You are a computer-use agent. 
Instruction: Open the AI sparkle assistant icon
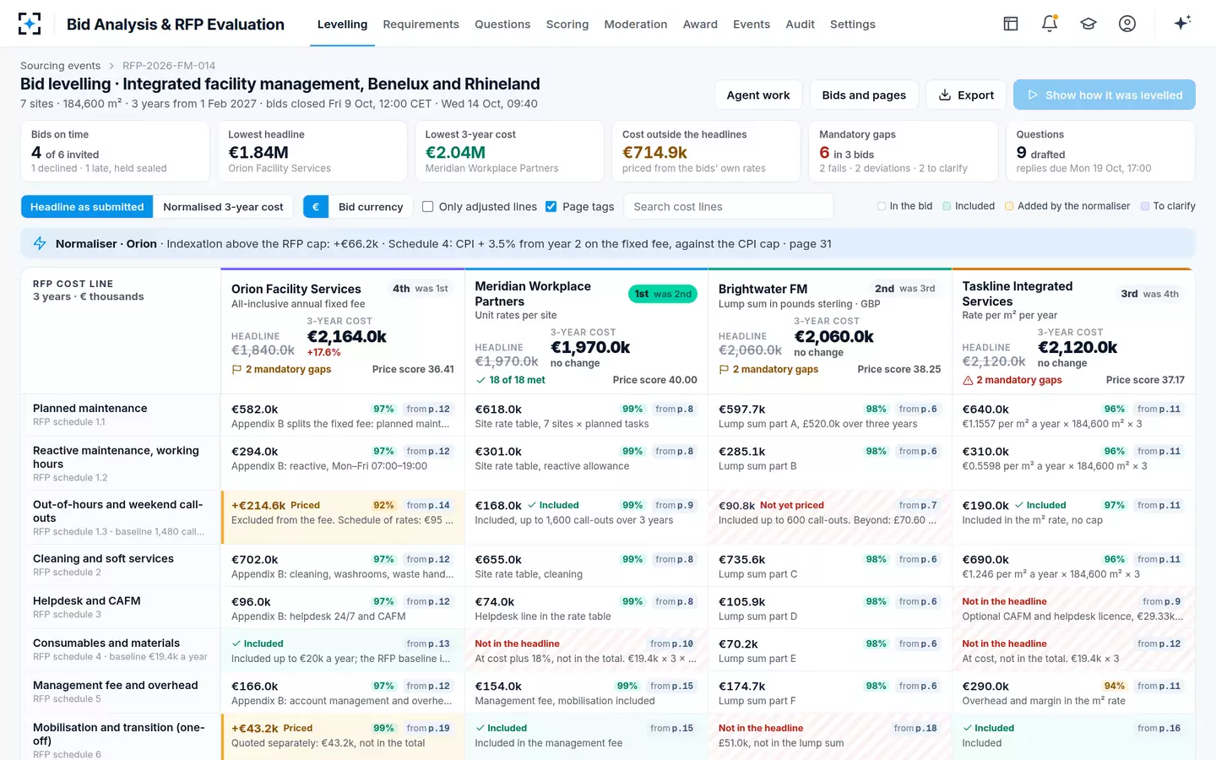tap(1182, 23)
